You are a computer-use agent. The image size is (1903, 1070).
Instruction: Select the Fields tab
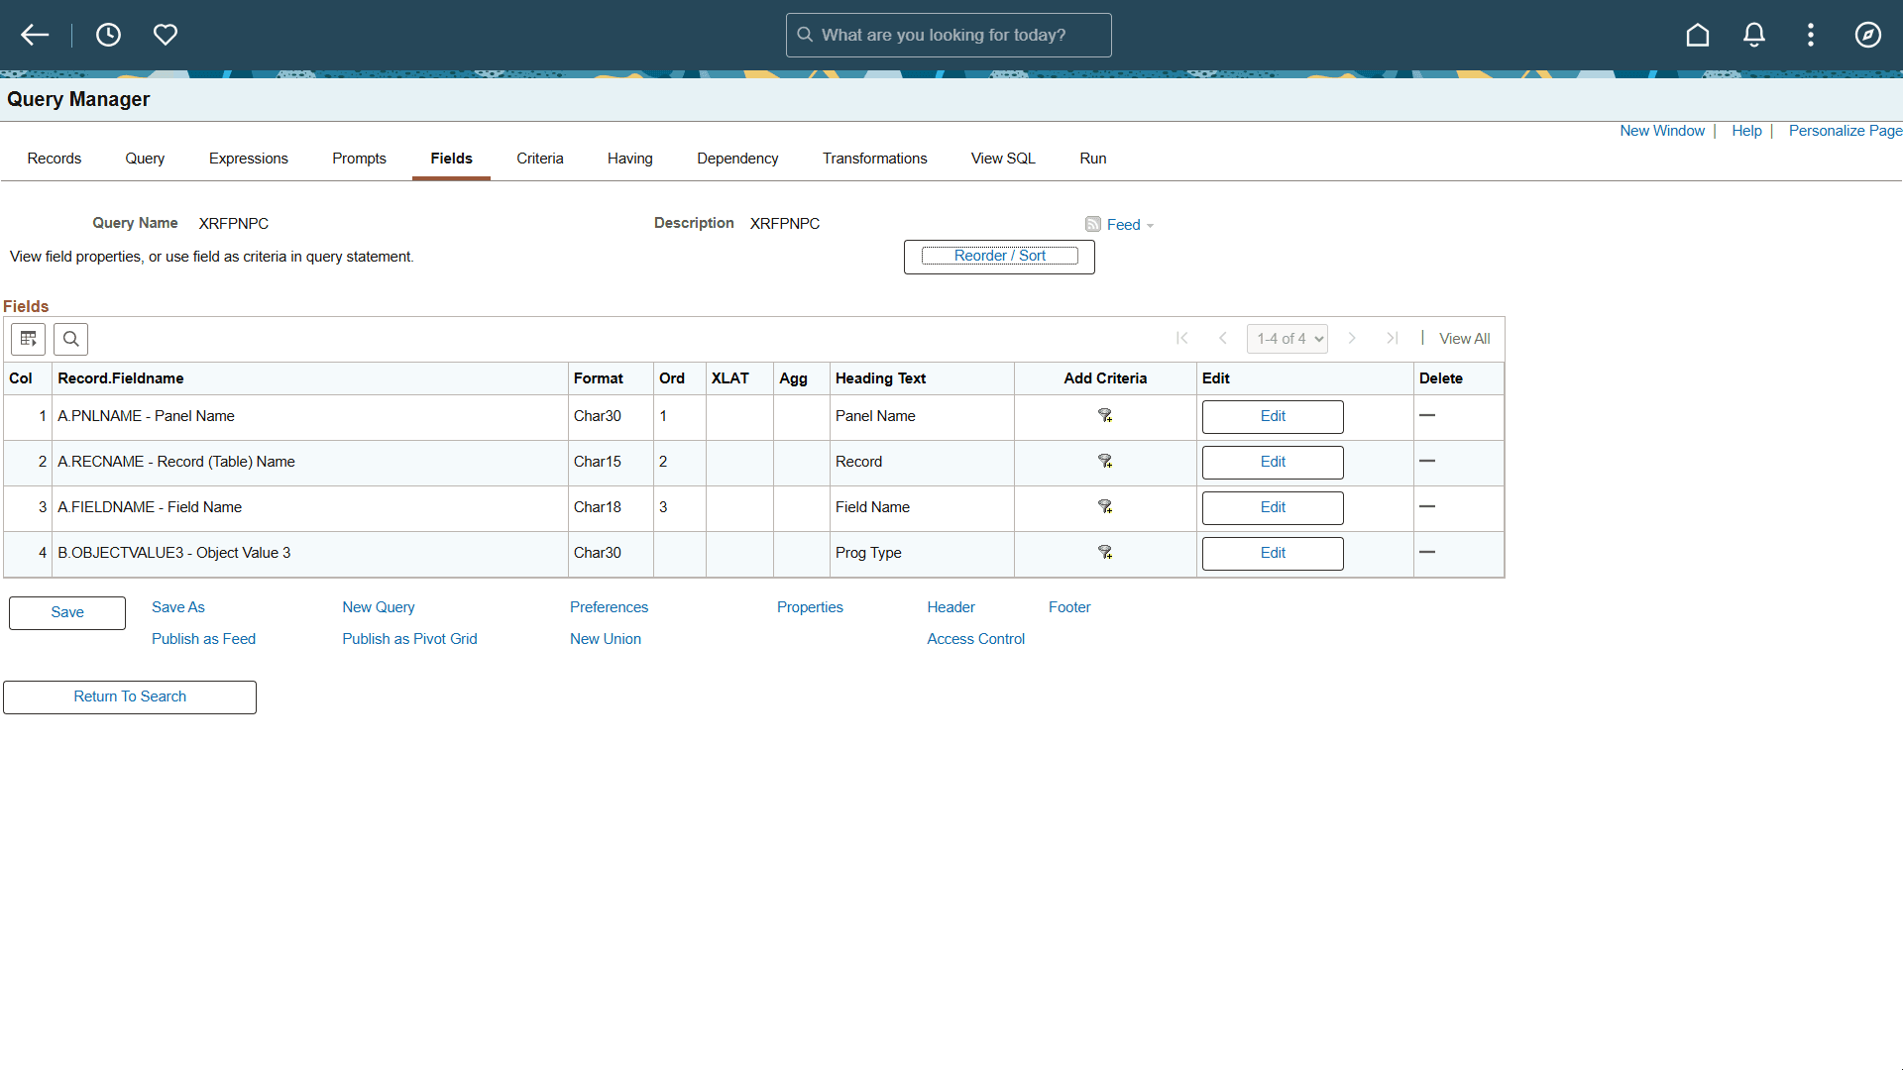452,159
